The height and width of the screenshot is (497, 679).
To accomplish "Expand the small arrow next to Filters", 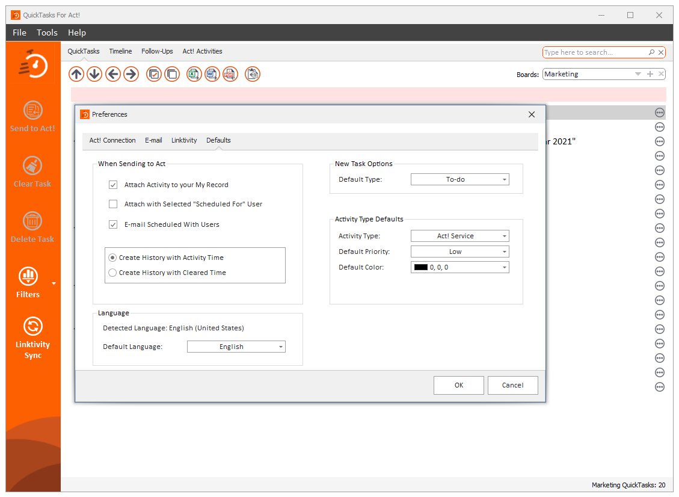I will click(54, 283).
